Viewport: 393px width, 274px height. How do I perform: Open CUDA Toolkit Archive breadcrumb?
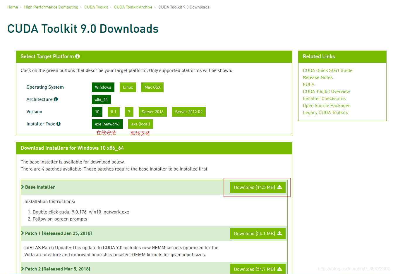pyautogui.click(x=133, y=7)
